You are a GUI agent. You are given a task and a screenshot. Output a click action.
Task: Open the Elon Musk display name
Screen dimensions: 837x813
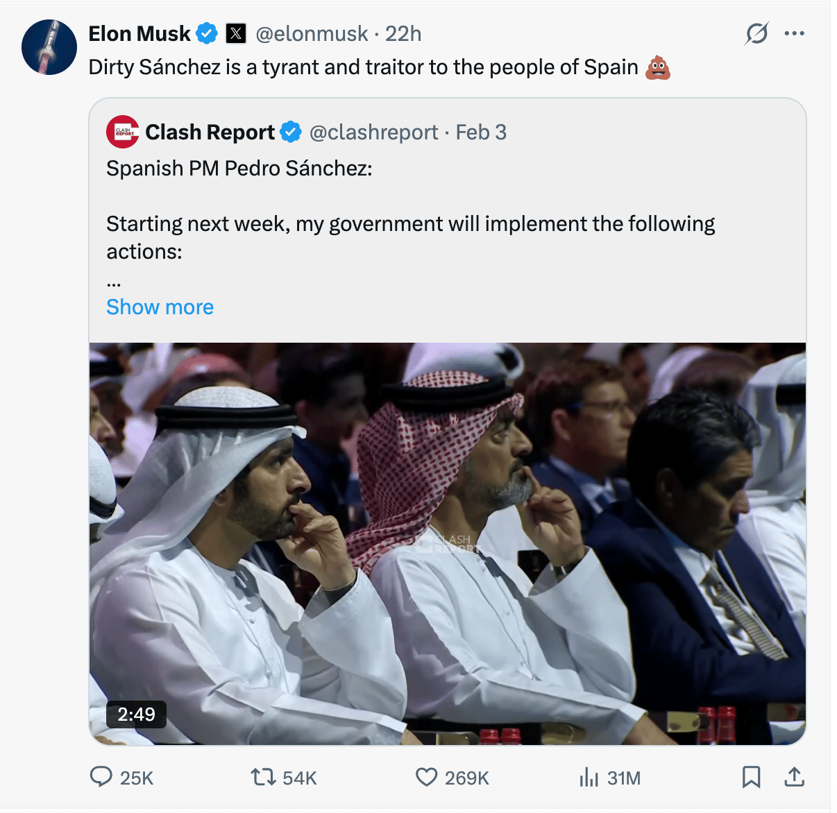pos(139,33)
